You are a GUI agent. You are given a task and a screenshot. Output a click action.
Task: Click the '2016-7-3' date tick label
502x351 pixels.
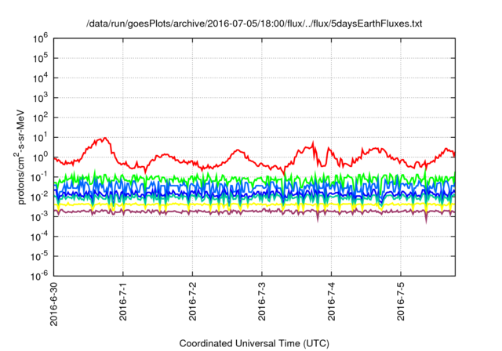[x=262, y=301]
